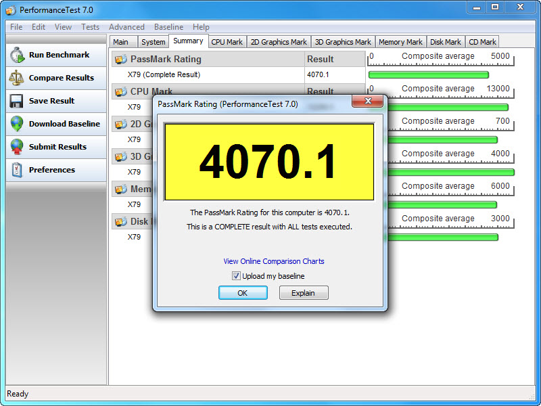Switch to the Memory Mark tab
This screenshot has width=541, height=406.
pos(400,42)
